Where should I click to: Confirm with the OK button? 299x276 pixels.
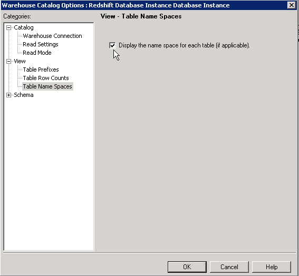187,267
